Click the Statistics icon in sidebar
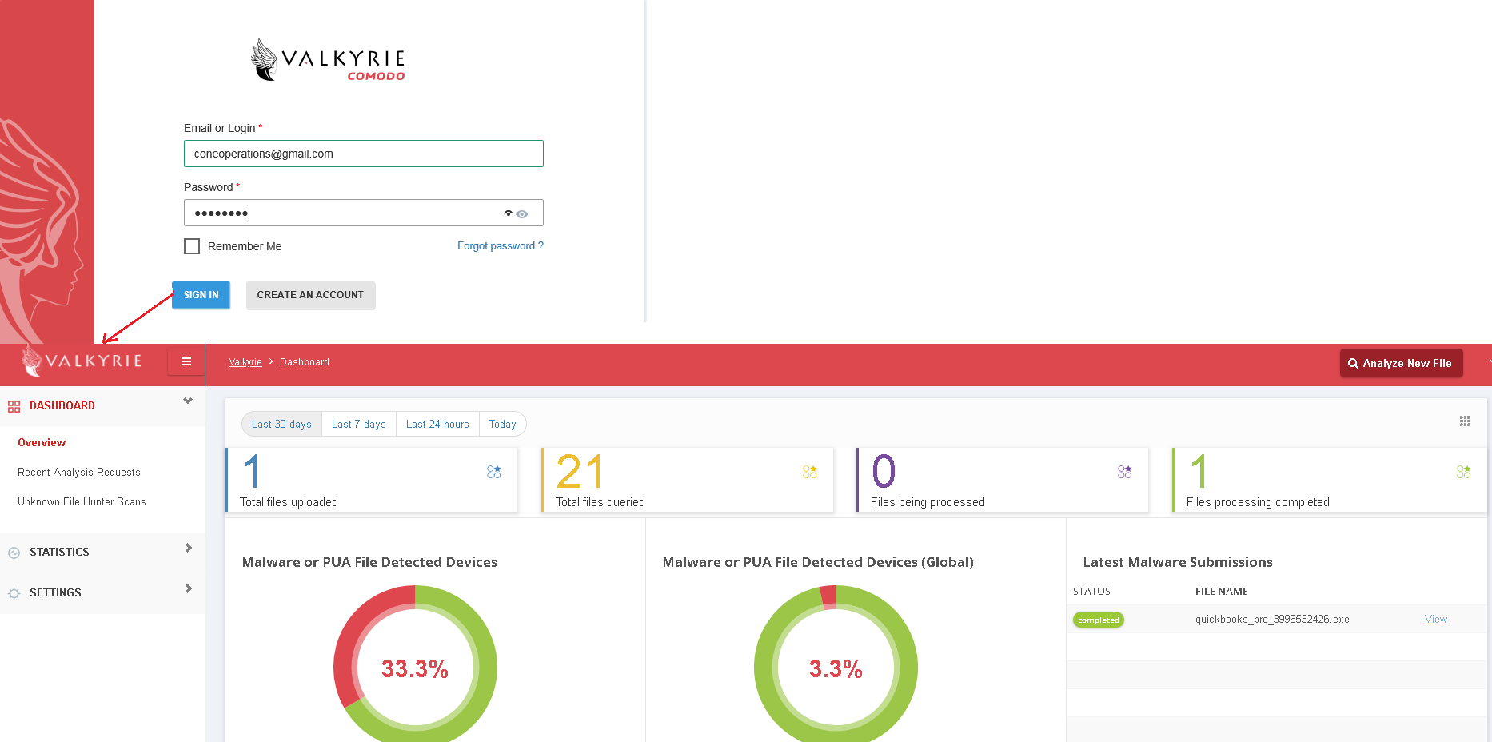The image size is (1492, 742). (x=14, y=553)
